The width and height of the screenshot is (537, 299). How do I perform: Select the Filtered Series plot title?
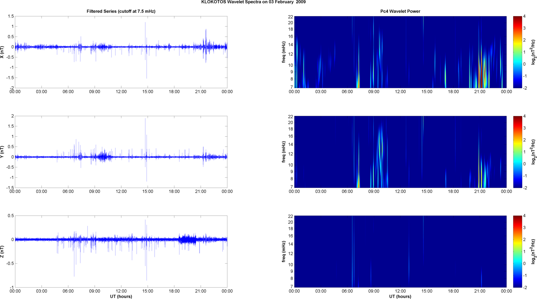pos(121,11)
